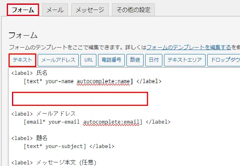
Task: Click the フォーム section heading
Action: click(x=23, y=35)
